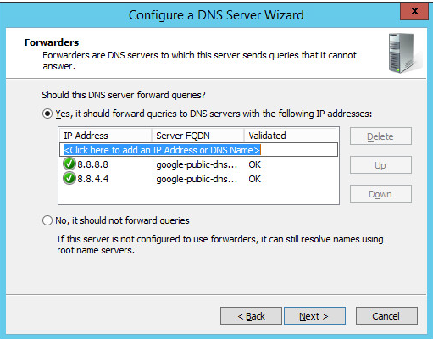Cancel the DNS Server Wizard
The width and height of the screenshot is (433, 339).
386,316
